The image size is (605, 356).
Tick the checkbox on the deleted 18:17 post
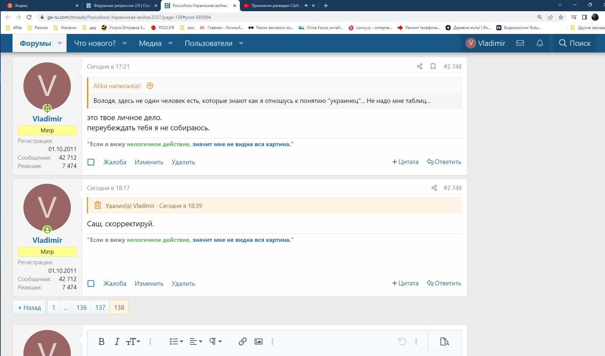click(91, 284)
